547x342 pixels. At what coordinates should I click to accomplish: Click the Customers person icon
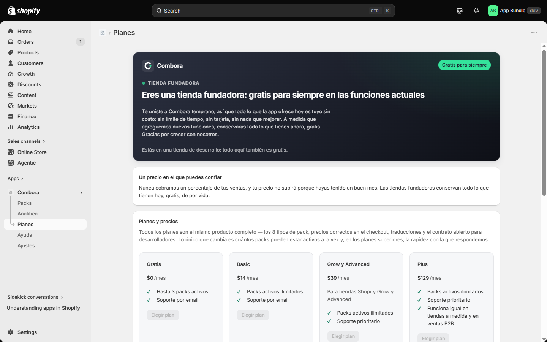click(x=11, y=63)
